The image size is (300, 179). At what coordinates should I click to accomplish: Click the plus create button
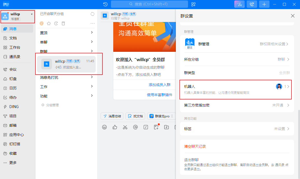(x=264, y=4)
